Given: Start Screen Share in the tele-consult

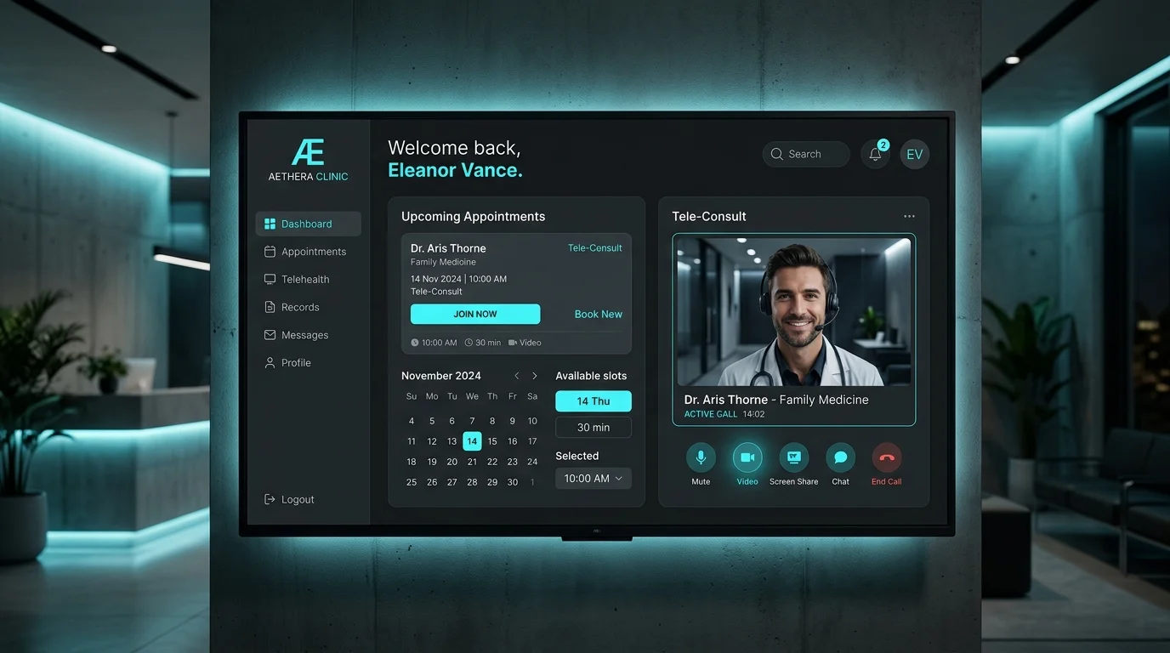Looking at the screenshot, I should pos(794,457).
